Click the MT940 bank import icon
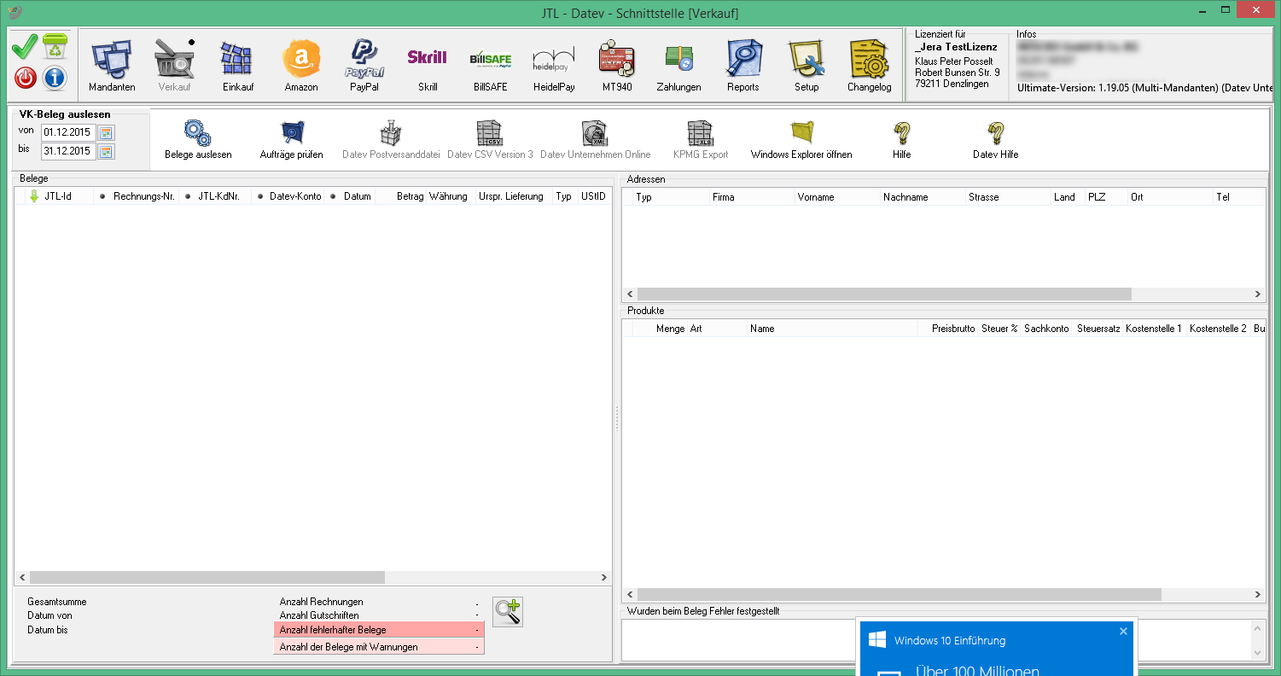The image size is (1281, 676). 616,66
